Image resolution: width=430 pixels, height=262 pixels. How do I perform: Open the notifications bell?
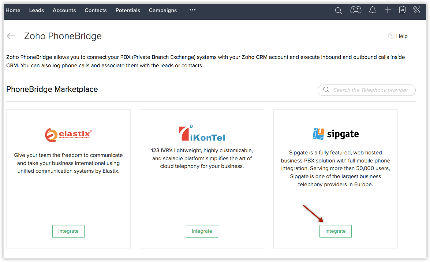(373, 10)
